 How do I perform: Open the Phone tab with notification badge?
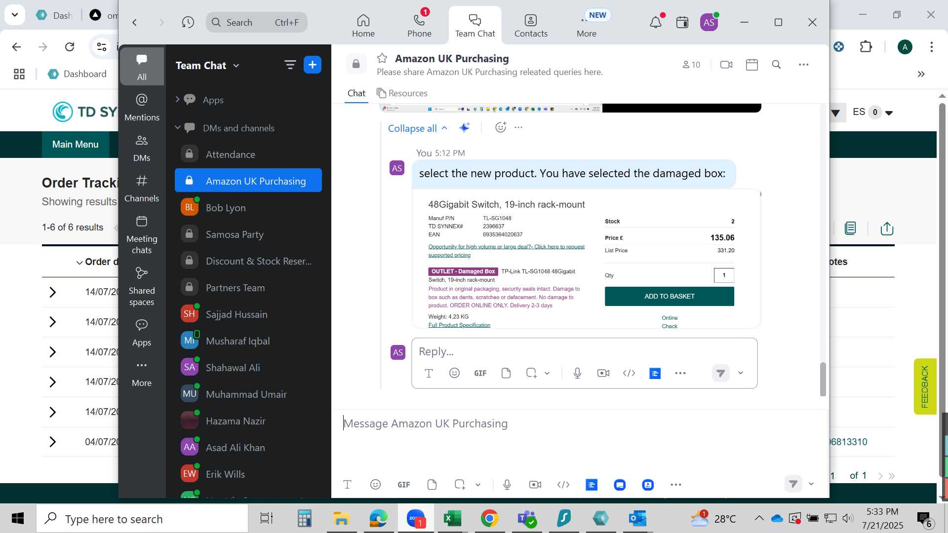click(419, 25)
